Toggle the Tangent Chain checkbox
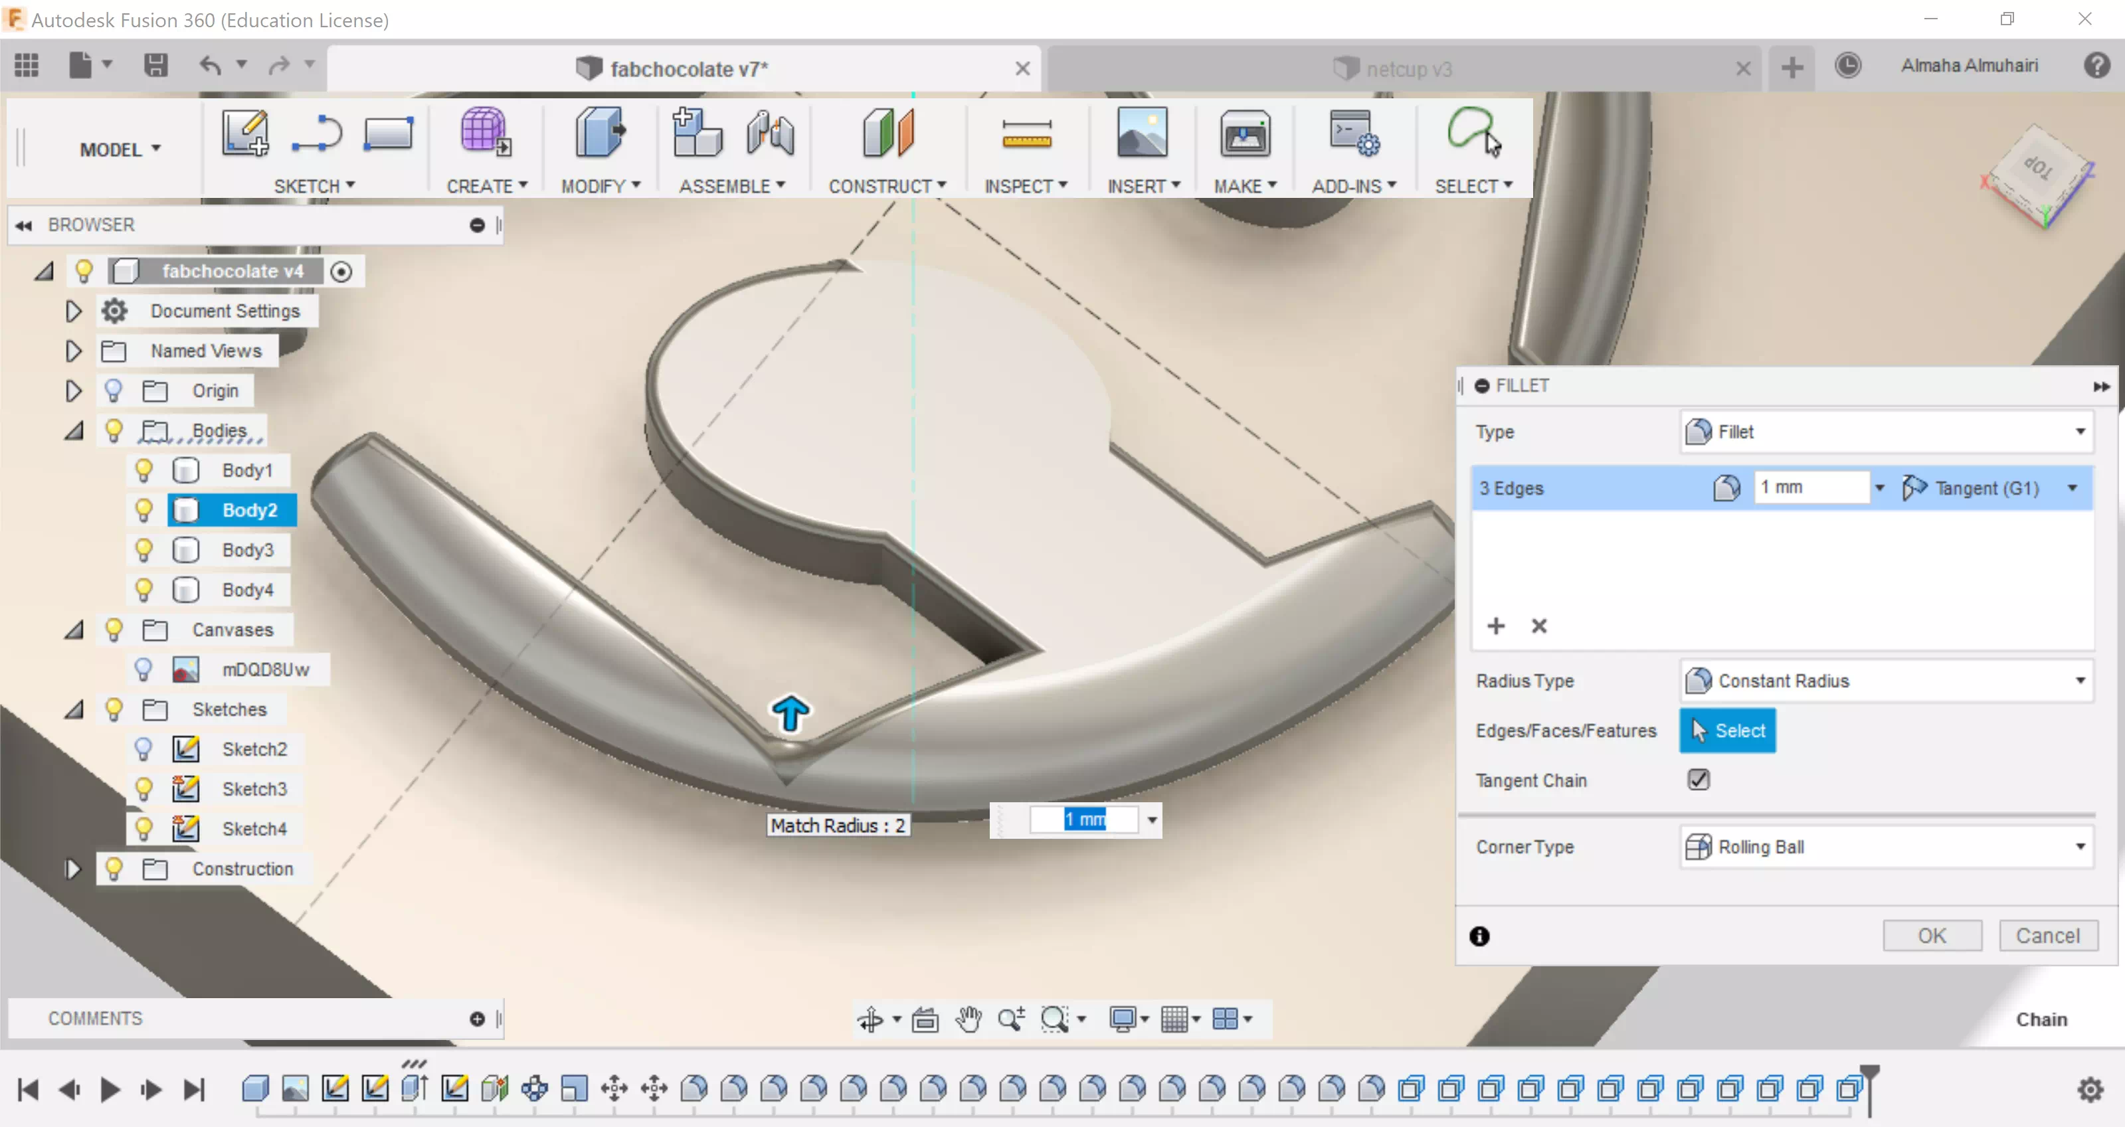 1699,779
